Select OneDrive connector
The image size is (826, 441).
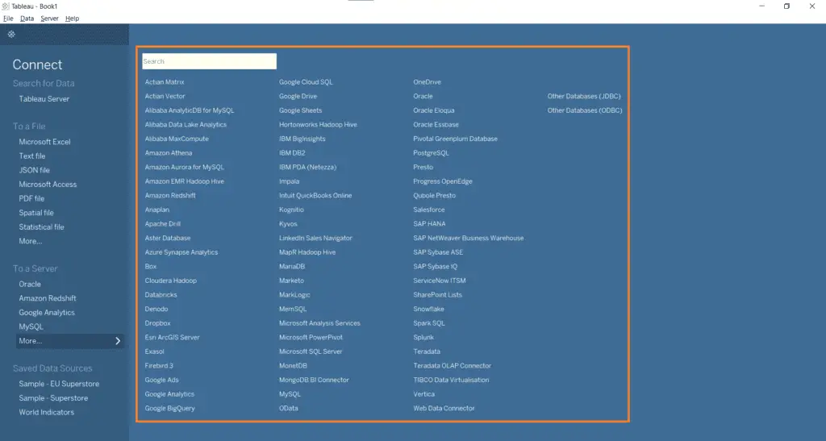tap(428, 82)
